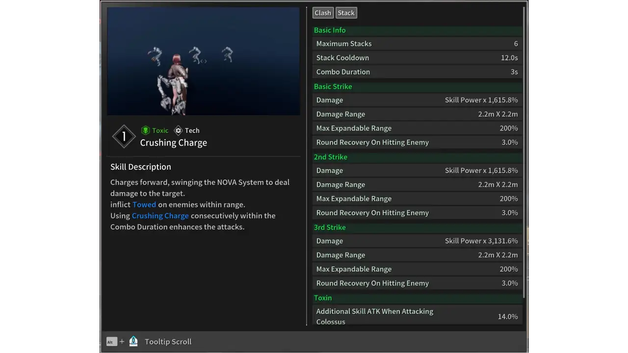The image size is (628, 353).
Task: Select the Stack tag button
Action: (346, 13)
